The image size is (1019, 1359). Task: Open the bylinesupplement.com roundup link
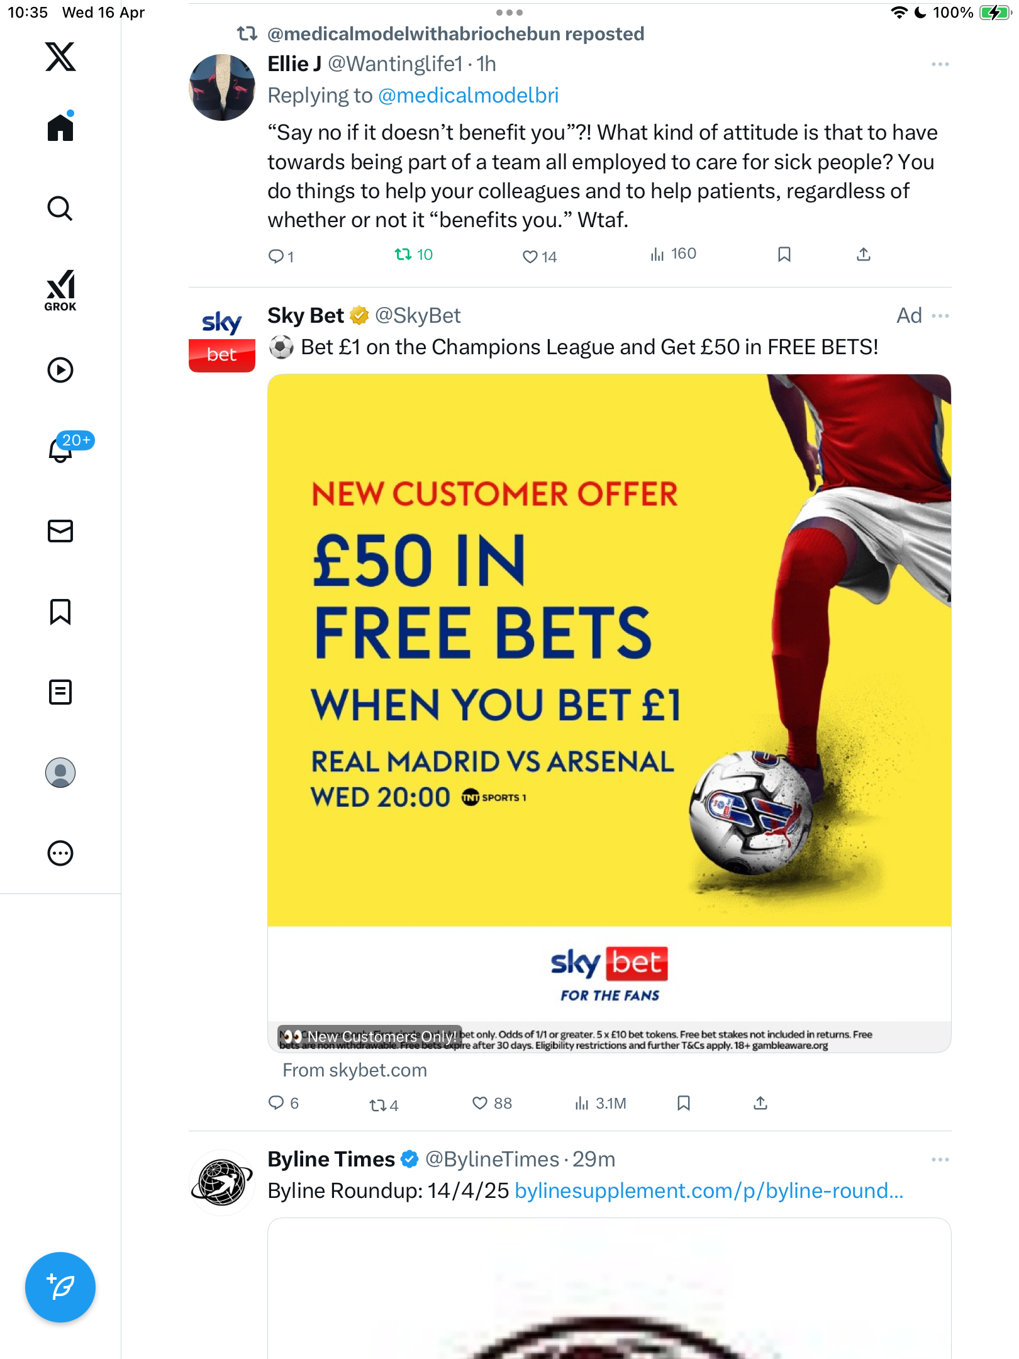point(709,1191)
